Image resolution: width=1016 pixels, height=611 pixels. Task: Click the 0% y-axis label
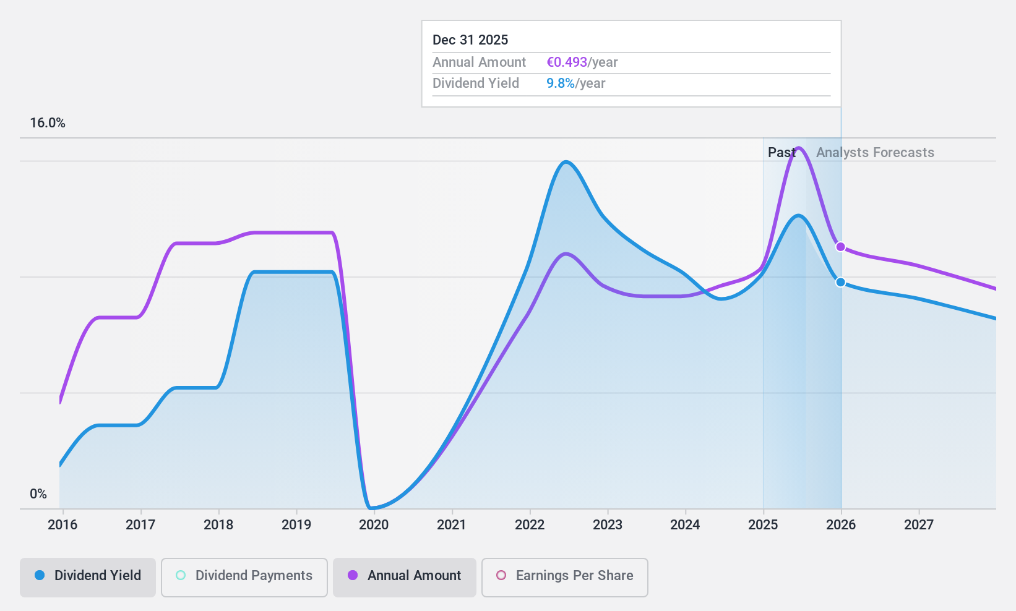click(38, 493)
